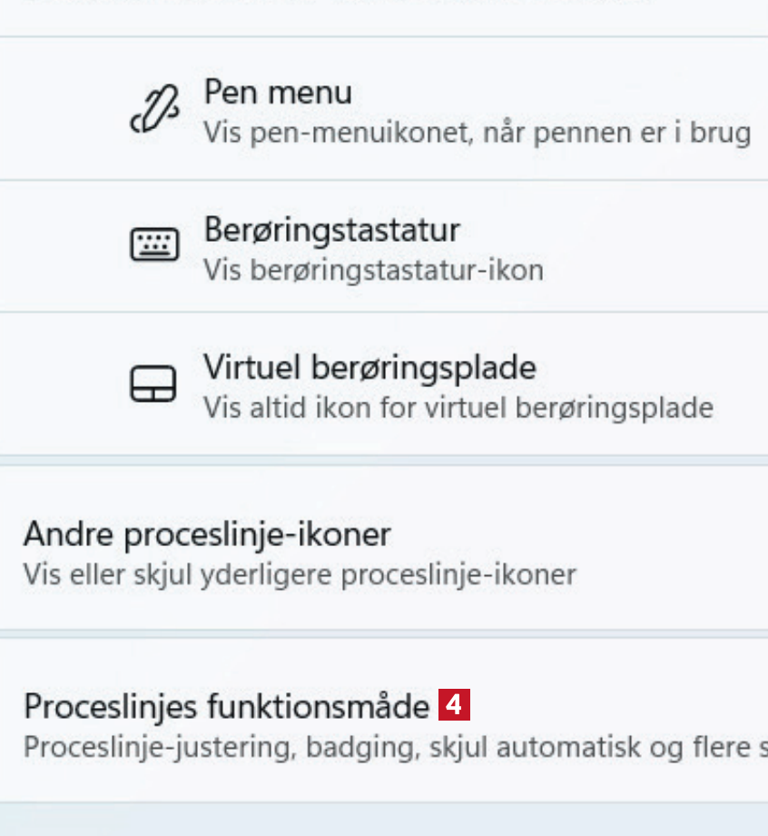Click the virtual touchpad icon

click(x=153, y=383)
